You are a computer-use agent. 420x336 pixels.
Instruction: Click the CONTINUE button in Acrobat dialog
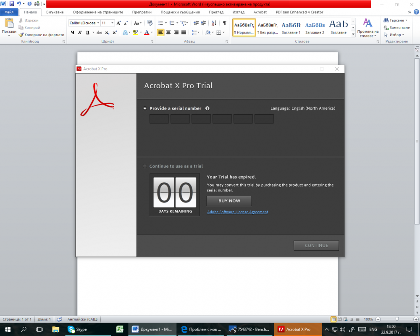pos(316,245)
